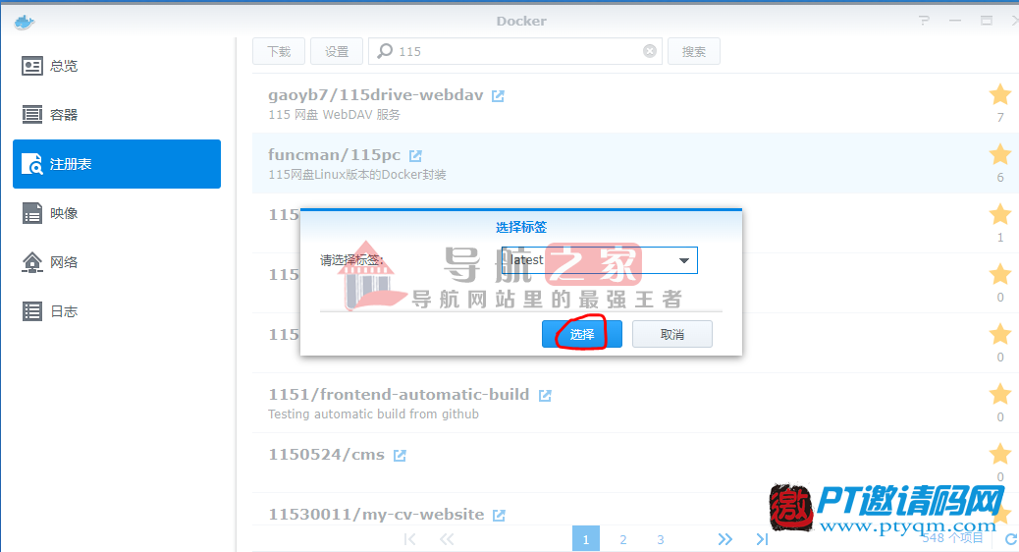Click star icon of gaoyb7/115drive-webdav
Image resolution: width=1019 pixels, height=552 pixels.
pos(1000,95)
